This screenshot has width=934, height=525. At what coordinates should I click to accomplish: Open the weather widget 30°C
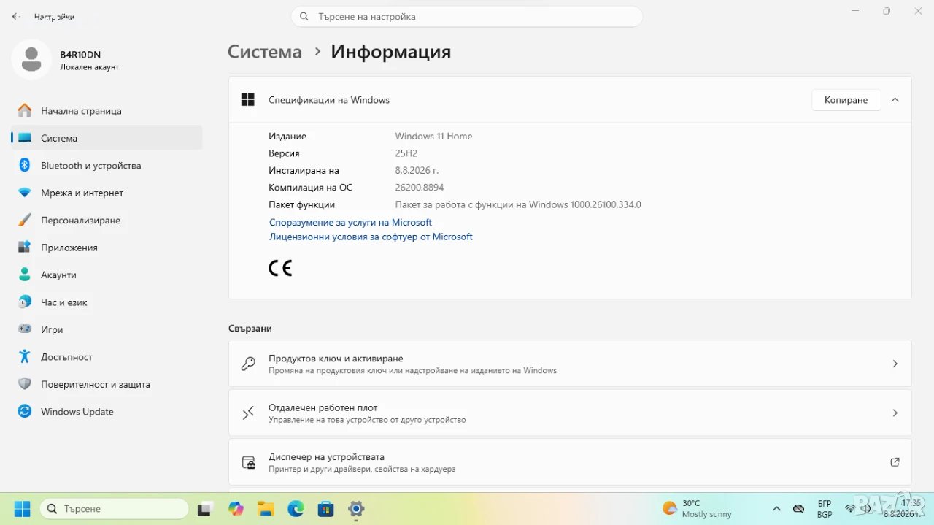(x=697, y=509)
